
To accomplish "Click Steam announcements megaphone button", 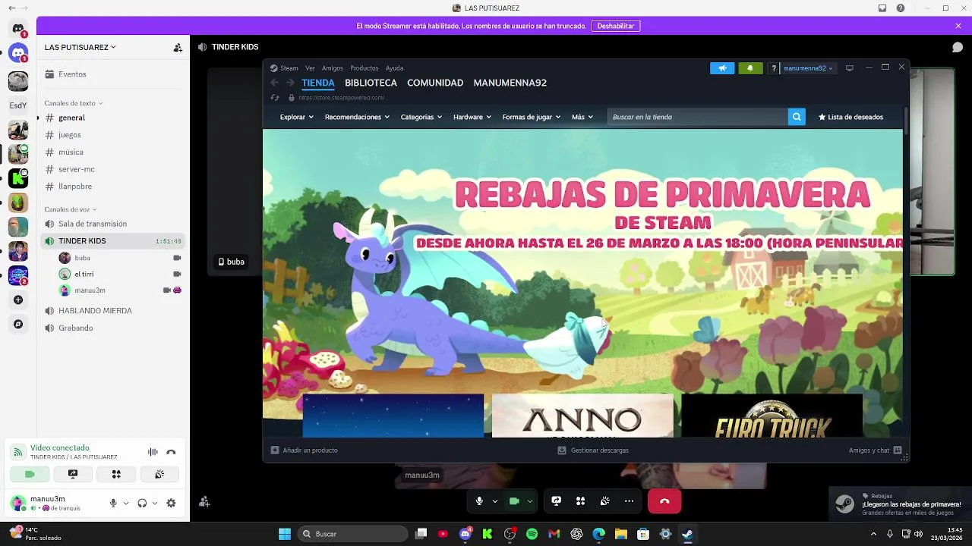I will click(722, 68).
